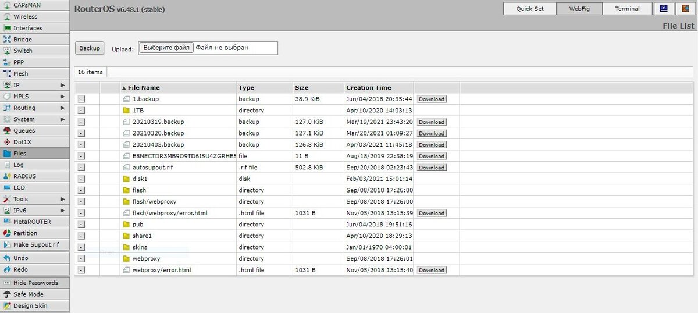Viewport: 698px width, 313px height.
Task: Click the file chooser upload button
Action: (x=166, y=48)
